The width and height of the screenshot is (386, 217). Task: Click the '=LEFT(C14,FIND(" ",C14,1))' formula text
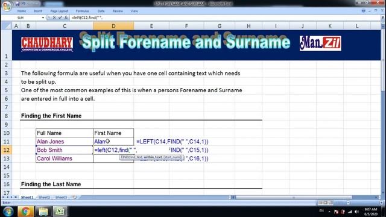172,142
